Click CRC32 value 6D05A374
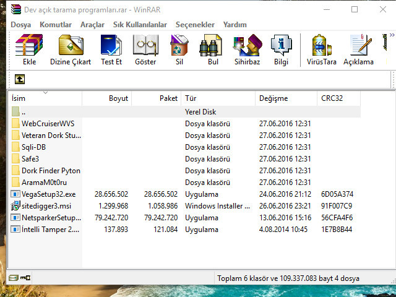Screen dimensions: 396x297 click(337, 194)
